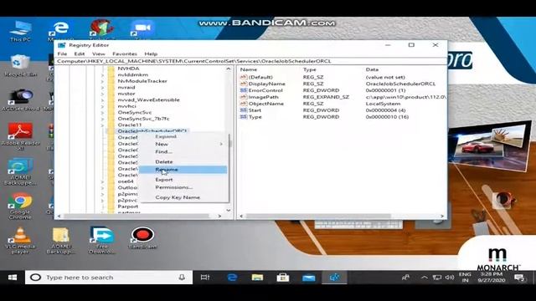
Task: Launch Google Chrome from the desktop
Action: (x=20, y=207)
